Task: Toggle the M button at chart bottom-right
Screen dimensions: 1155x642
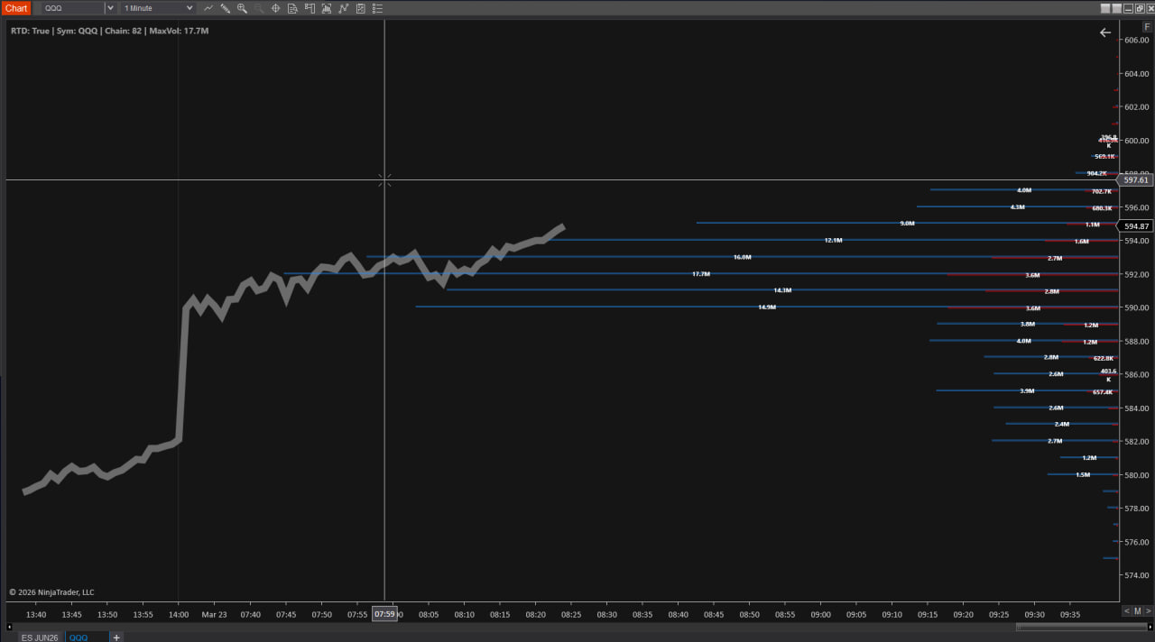Action: pyautogui.click(x=1137, y=610)
